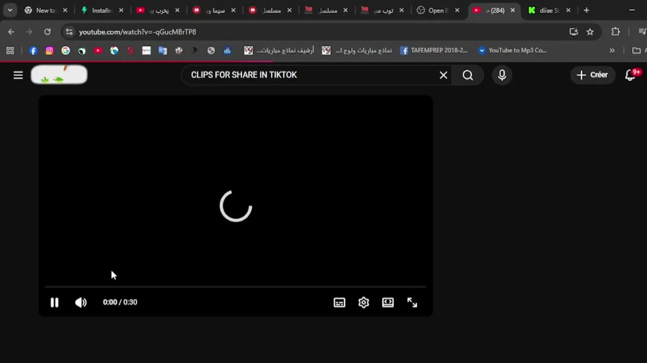Open the browser extensions puzzle icon
647x363 pixels.
tap(615, 32)
